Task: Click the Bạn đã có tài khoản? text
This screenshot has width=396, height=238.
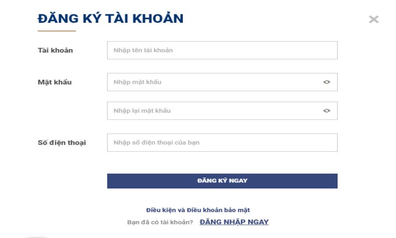Action: point(160,222)
